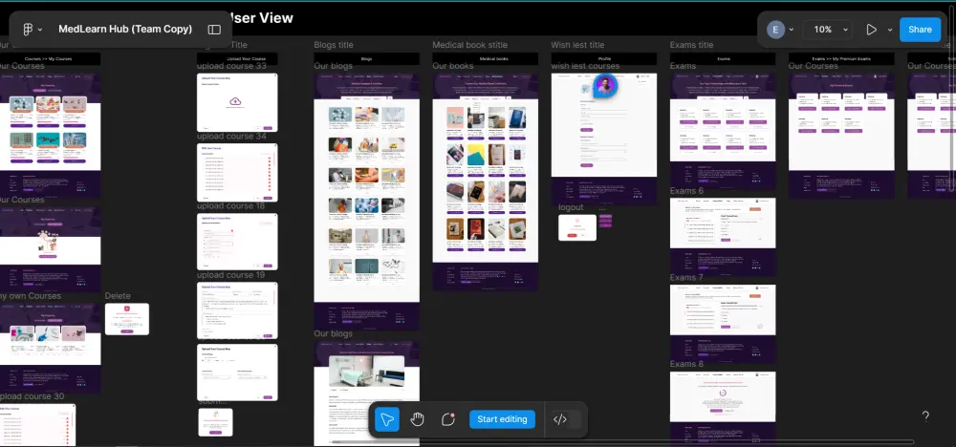Expand the Figma main menu chevron
The image size is (956, 447).
pyautogui.click(x=40, y=30)
